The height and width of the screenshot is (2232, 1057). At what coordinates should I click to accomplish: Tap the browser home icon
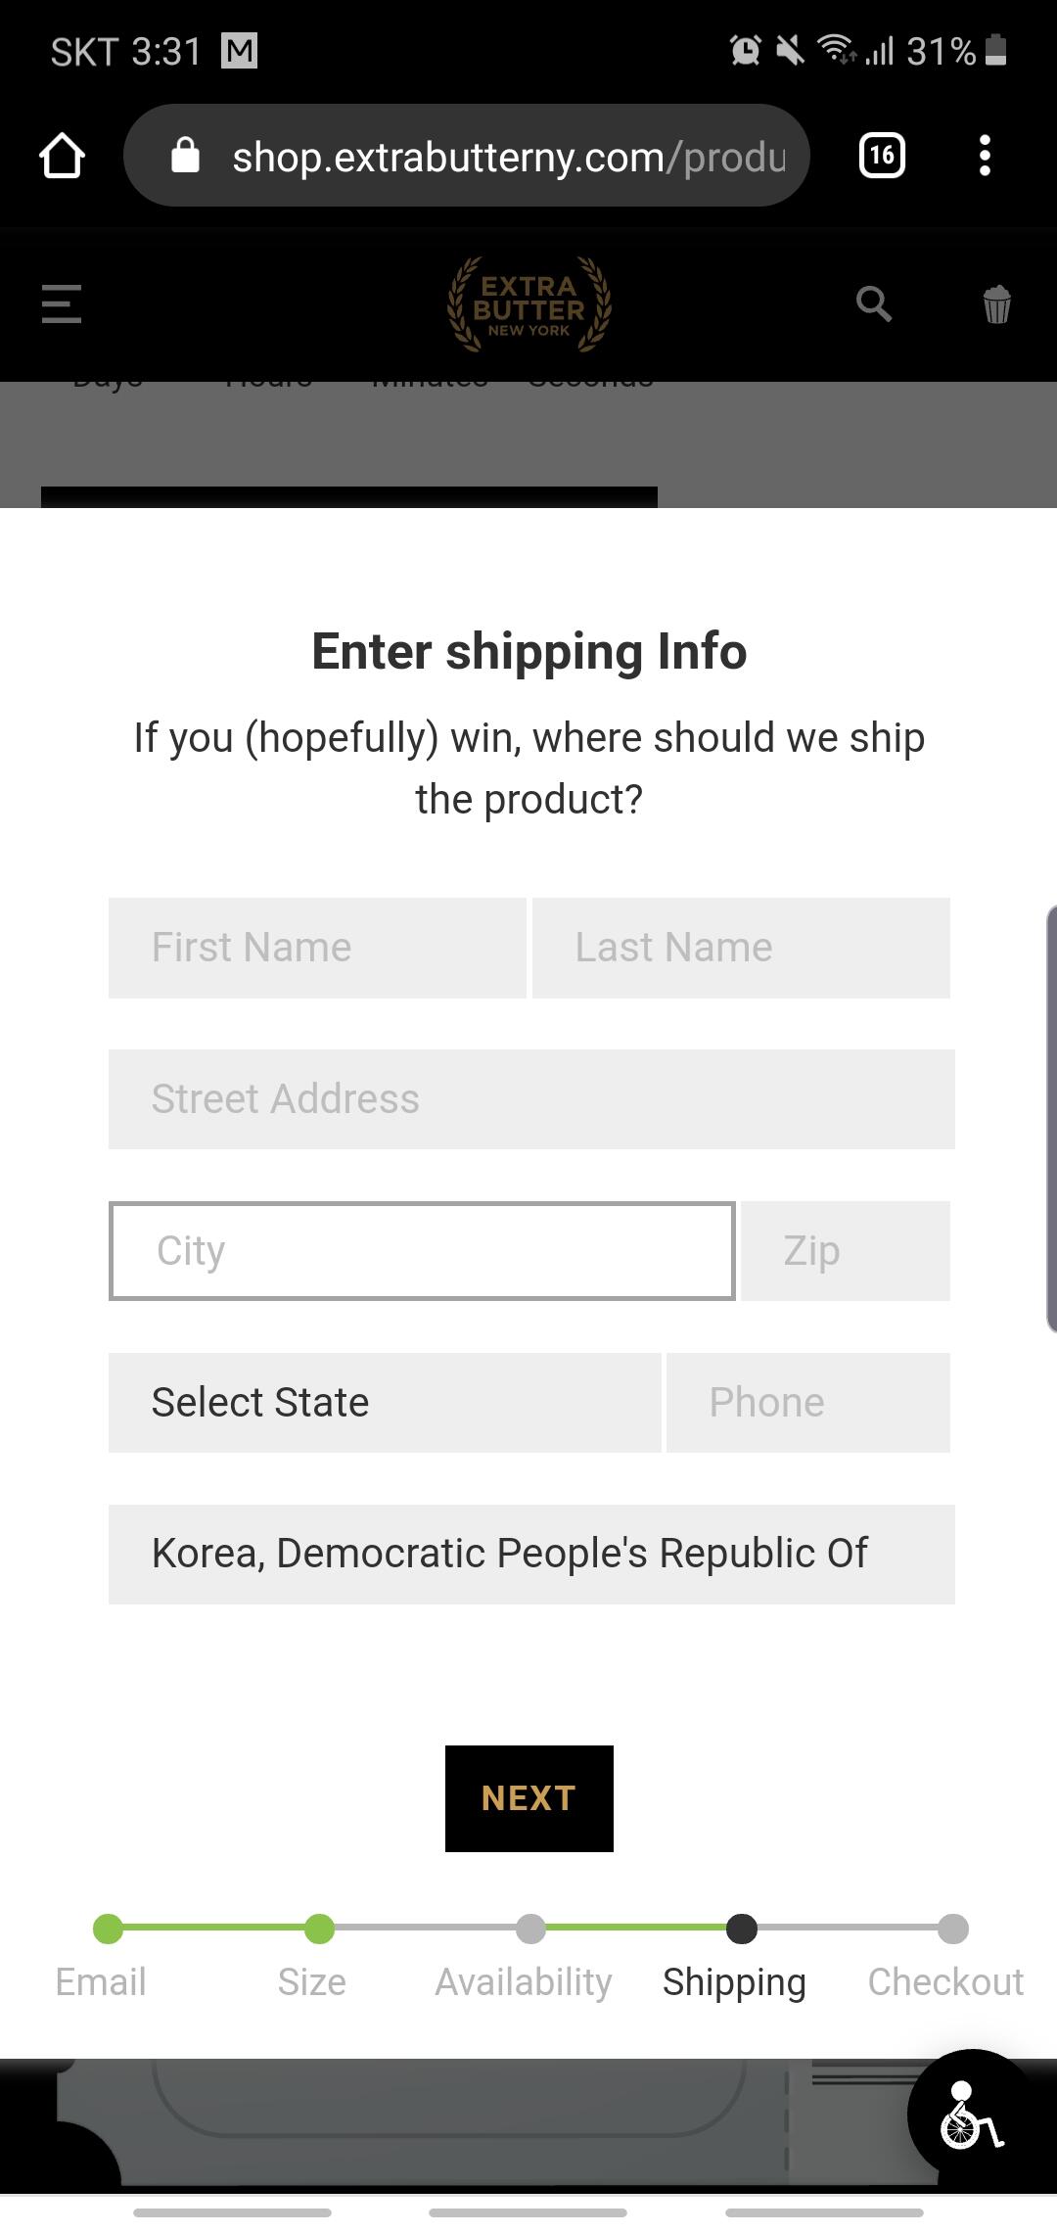pyautogui.click(x=62, y=156)
